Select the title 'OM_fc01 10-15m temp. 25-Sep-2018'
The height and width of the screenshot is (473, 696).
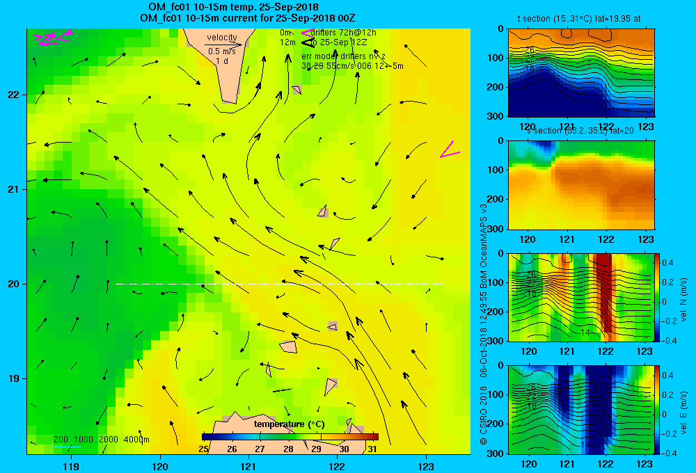click(x=233, y=7)
